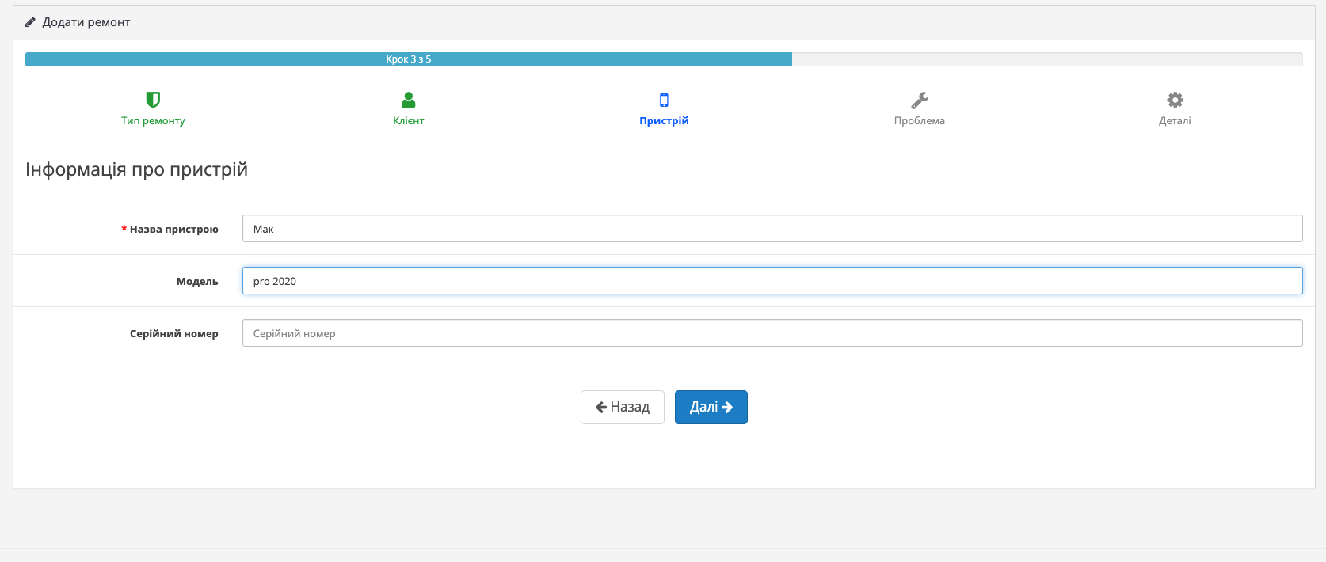Select the Пристрій step tab
Screen dimensions: 1326x562
coord(664,109)
